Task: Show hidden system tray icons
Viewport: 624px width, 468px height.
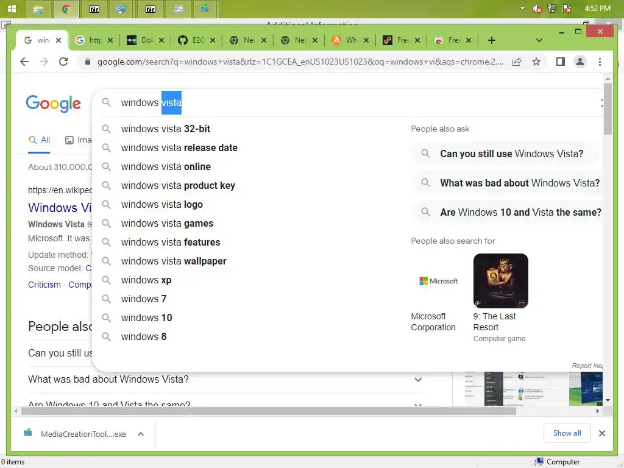Action: (522, 9)
